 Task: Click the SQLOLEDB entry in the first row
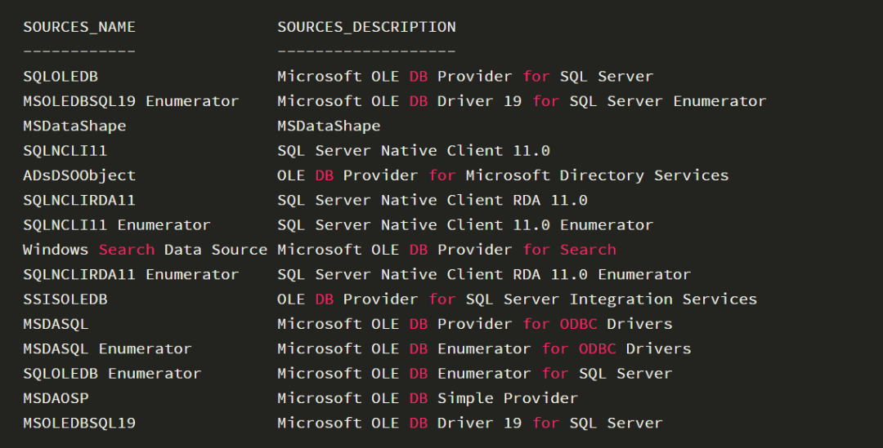(61, 77)
